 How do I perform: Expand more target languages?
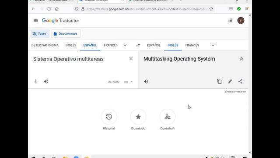[x=213, y=45]
